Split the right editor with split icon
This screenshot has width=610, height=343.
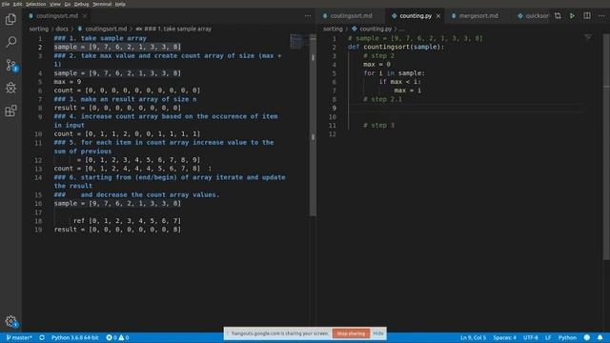point(587,16)
